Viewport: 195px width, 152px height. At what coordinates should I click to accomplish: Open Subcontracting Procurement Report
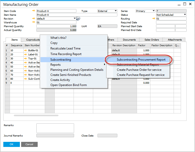tap(138, 60)
